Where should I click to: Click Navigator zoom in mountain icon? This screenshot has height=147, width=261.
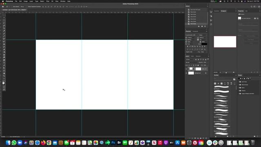point(234,72)
